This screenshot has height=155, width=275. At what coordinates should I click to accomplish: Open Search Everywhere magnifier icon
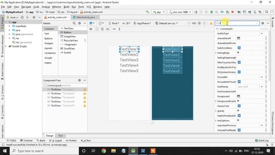266,12
